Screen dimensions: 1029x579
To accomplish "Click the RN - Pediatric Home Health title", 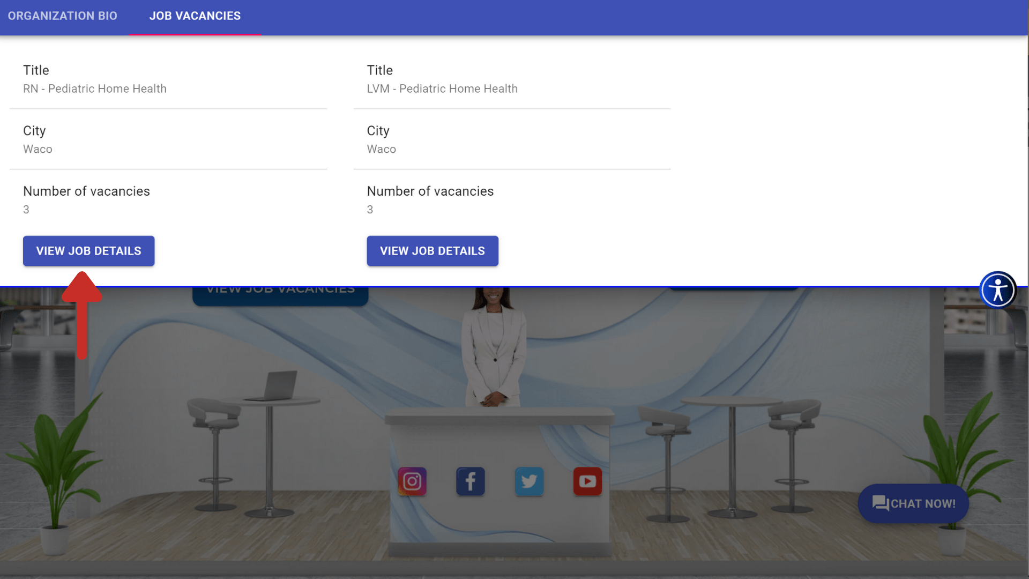I will (x=95, y=88).
